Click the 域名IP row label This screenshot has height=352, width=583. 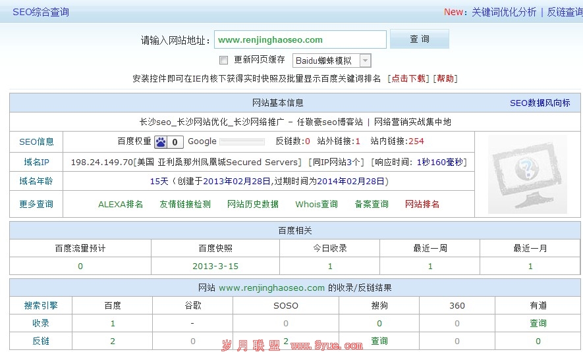tap(36, 162)
